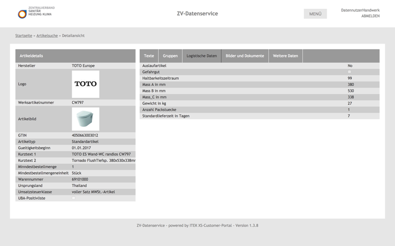Click the ABMELDEN logout link
Viewport: 395px width, 246px height.
coord(370,16)
